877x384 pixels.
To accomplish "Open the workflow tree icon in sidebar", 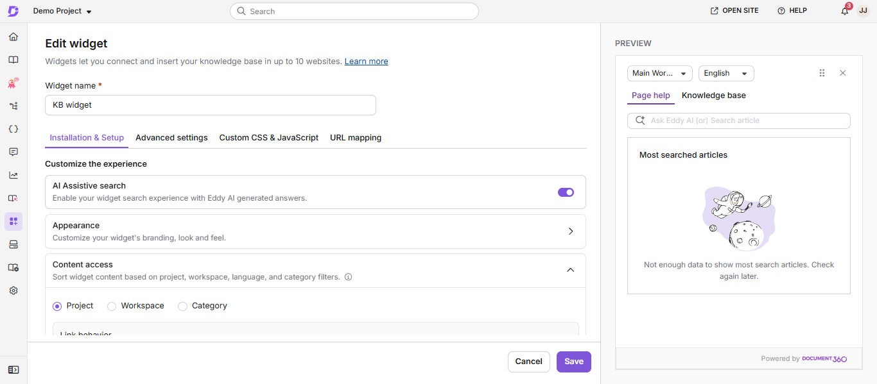I will click(13, 106).
